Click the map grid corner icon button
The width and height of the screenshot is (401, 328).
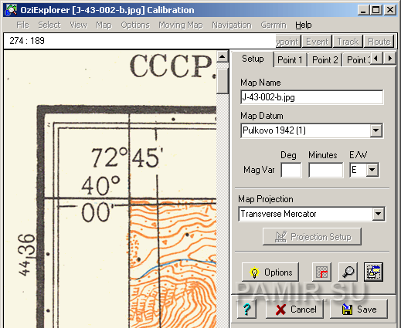pyautogui.click(x=321, y=272)
